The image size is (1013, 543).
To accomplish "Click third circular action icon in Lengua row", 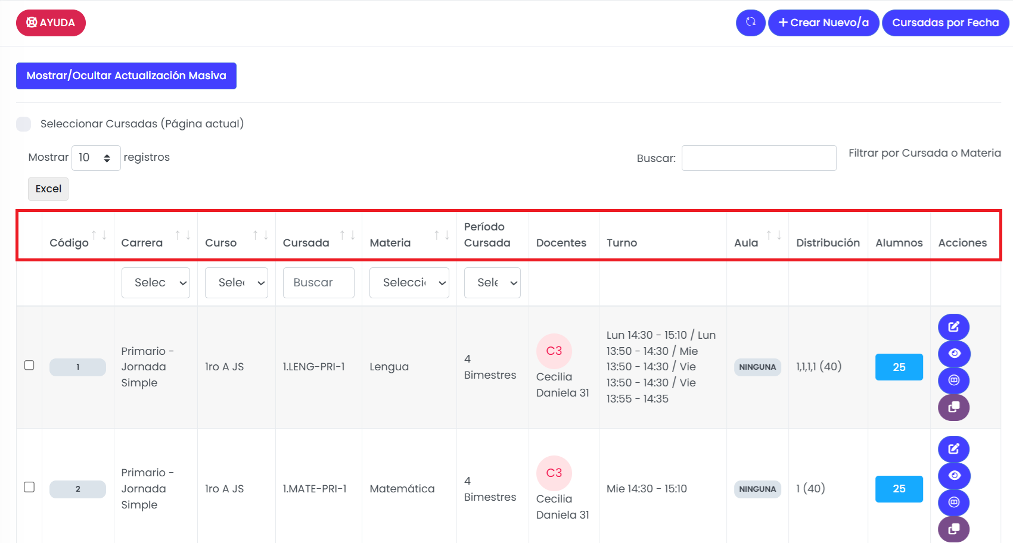I will (x=954, y=380).
